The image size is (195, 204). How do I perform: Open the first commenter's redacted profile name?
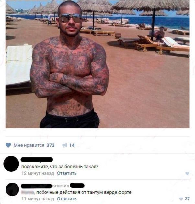[37, 160]
